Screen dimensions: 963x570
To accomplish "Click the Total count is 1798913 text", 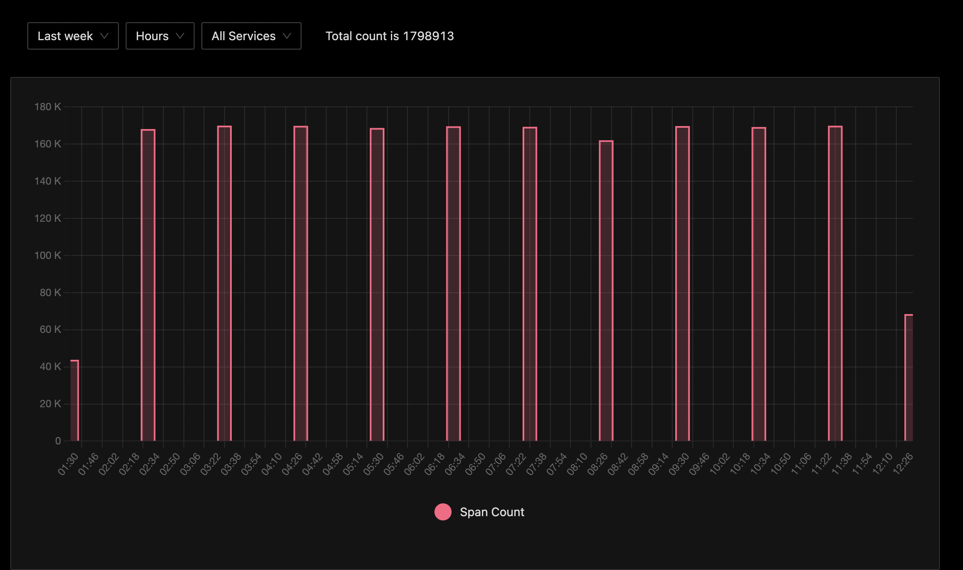I will (390, 36).
